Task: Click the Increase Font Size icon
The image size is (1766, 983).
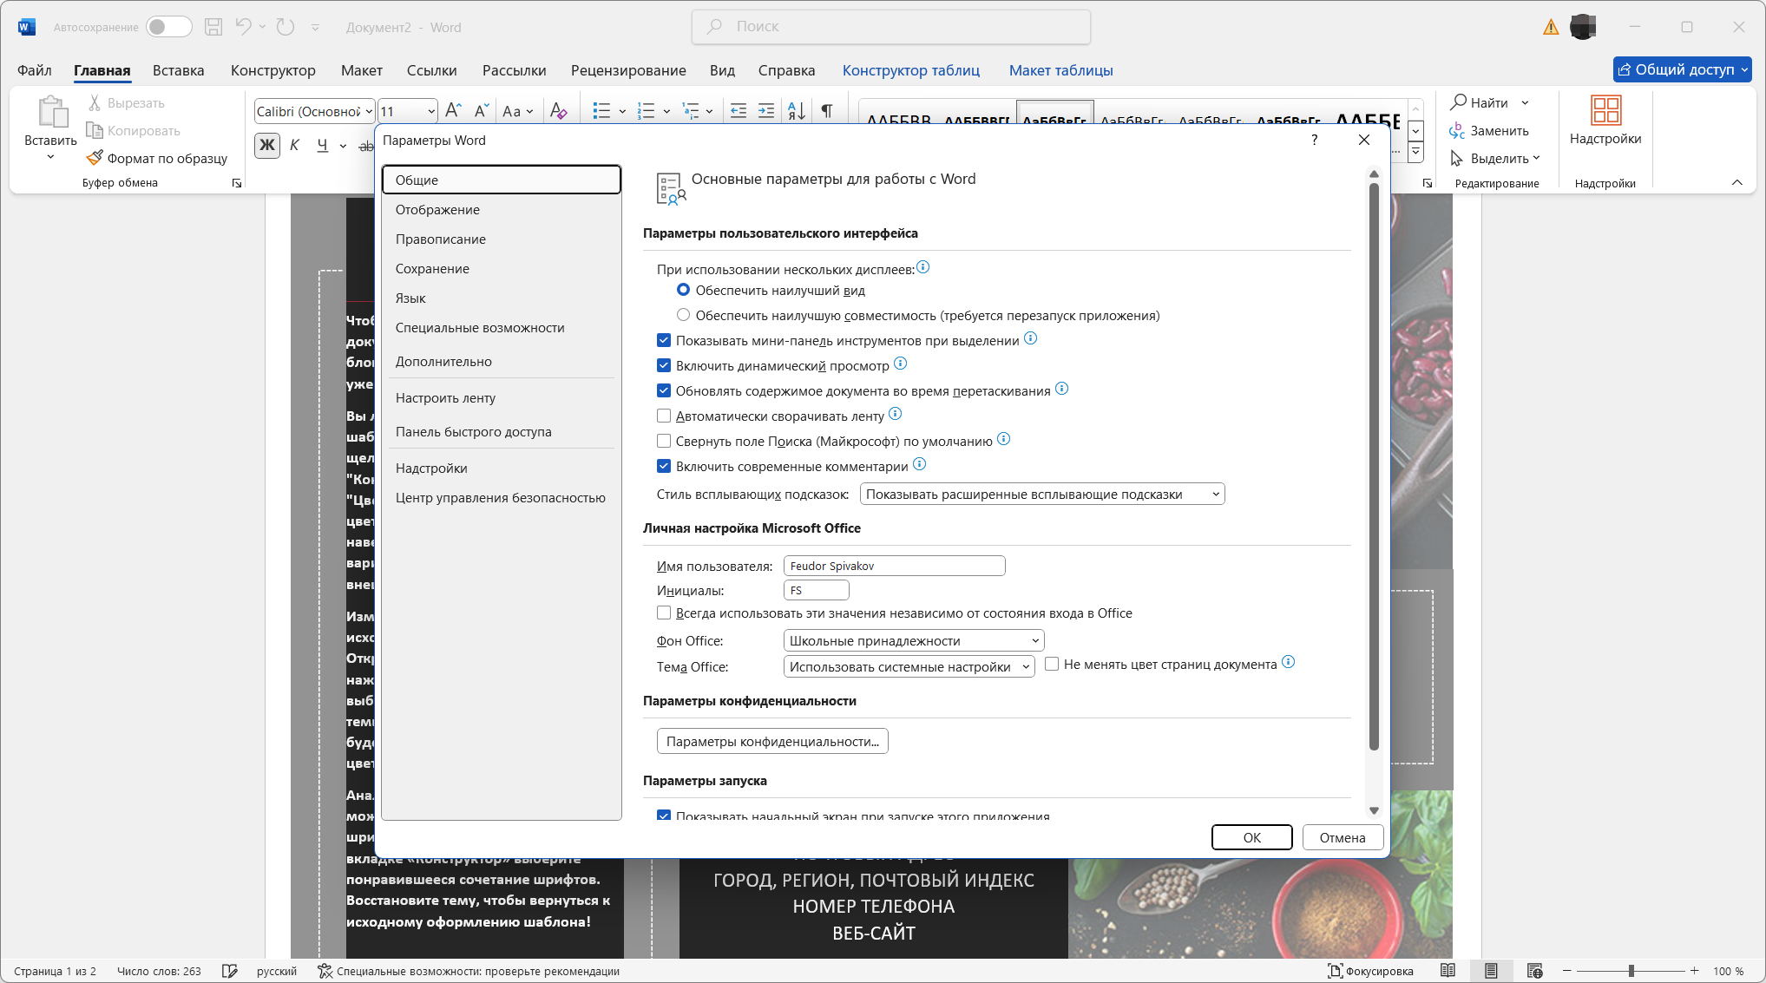Action: (x=453, y=111)
